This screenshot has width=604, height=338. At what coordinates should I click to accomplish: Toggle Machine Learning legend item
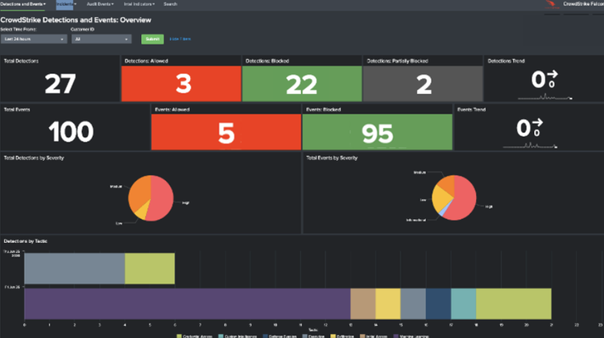point(406,333)
